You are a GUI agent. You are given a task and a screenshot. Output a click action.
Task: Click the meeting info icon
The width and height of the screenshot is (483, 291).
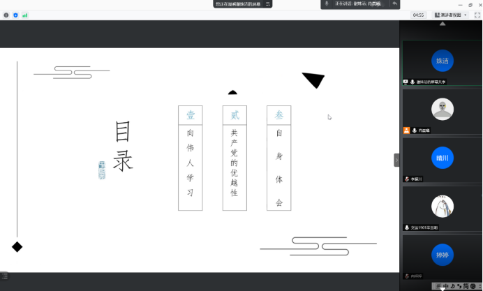tap(6, 15)
